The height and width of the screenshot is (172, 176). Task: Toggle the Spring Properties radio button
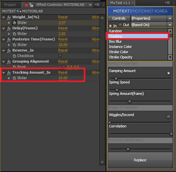pos(168,73)
